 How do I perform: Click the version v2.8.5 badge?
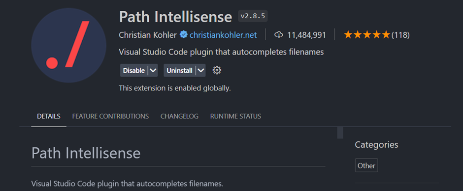(253, 16)
